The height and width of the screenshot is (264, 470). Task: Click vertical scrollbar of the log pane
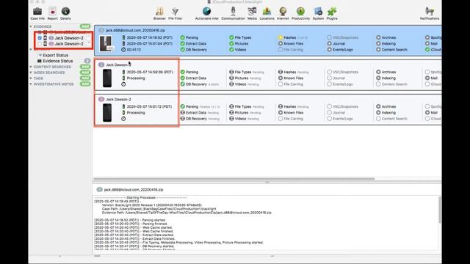(x=440, y=210)
